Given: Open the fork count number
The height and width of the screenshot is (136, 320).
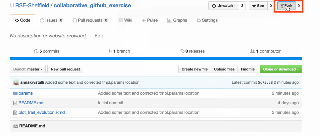Looking at the screenshot, I should [298, 6].
